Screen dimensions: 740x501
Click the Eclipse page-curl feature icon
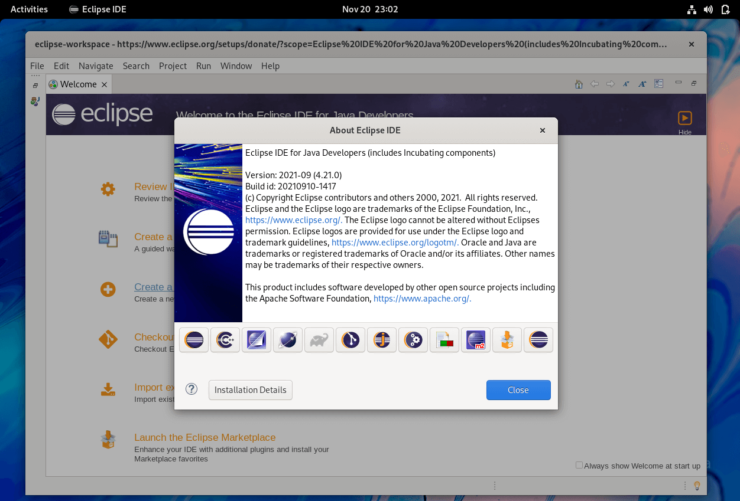pyautogui.click(x=257, y=340)
